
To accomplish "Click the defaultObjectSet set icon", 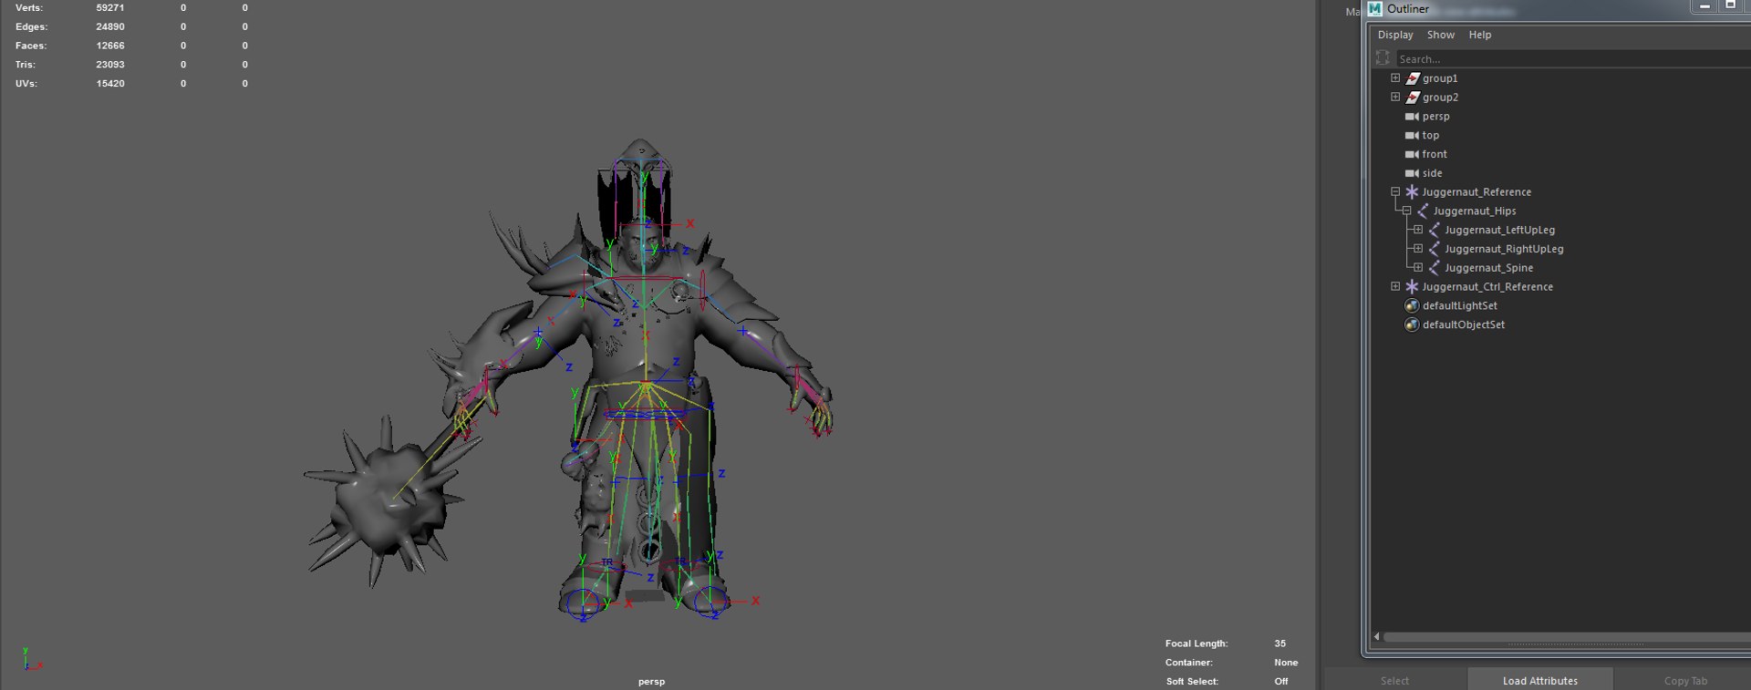I will click(x=1412, y=324).
